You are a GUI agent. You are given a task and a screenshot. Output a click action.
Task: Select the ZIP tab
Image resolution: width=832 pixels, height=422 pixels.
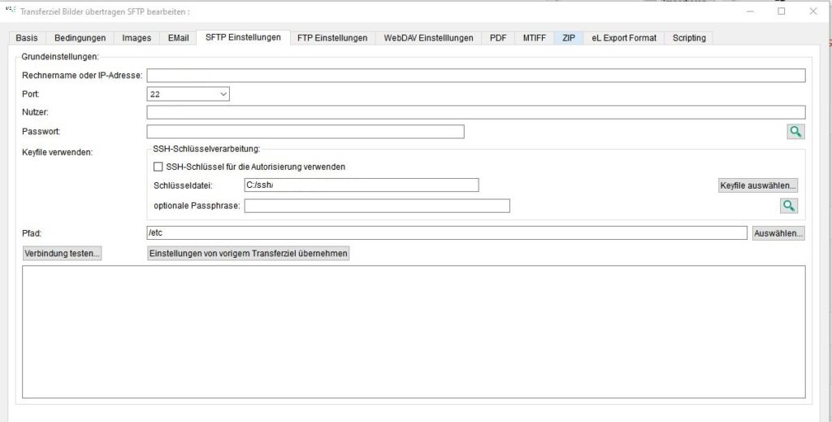coord(568,37)
